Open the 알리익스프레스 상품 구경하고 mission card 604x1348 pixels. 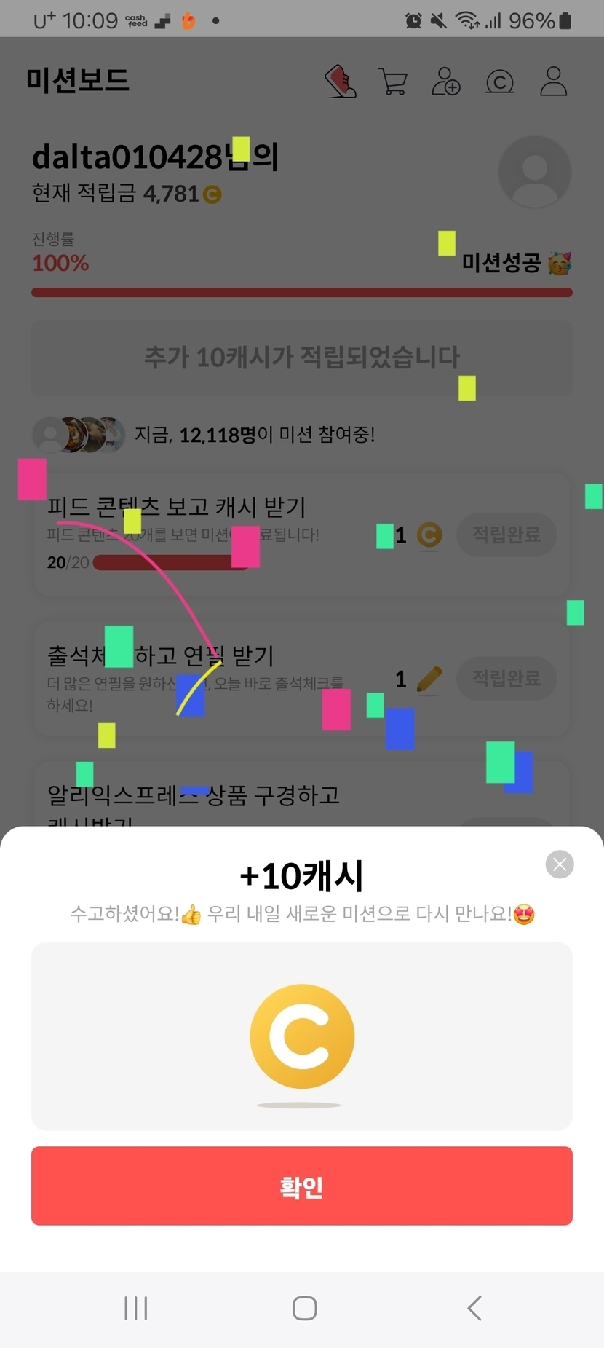[302, 794]
